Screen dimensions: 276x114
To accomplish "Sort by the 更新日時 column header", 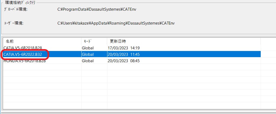I will coord(118,41).
